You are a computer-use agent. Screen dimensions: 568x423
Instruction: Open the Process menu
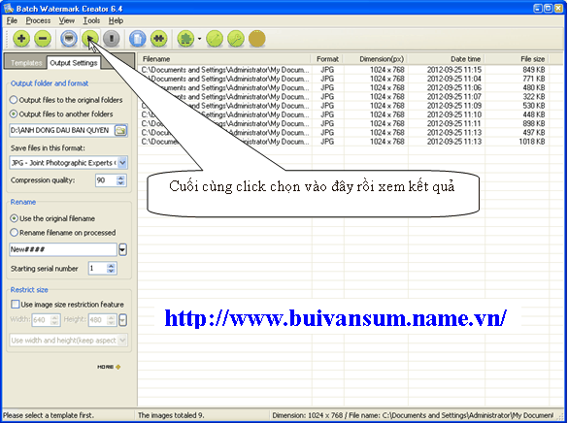[38, 20]
